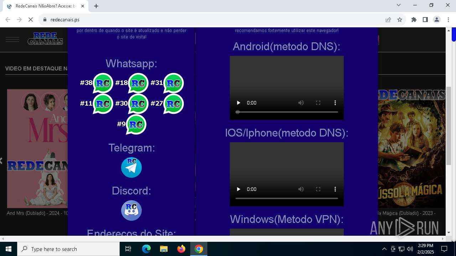Go back in browser history
This screenshot has height=256, width=456.
tap(8, 20)
